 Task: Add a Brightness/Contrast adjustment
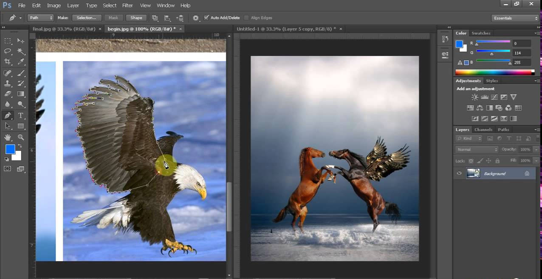[474, 97]
